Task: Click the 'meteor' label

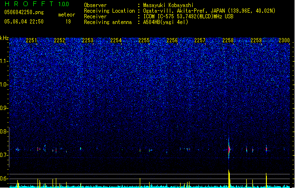Action: [x=67, y=15]
